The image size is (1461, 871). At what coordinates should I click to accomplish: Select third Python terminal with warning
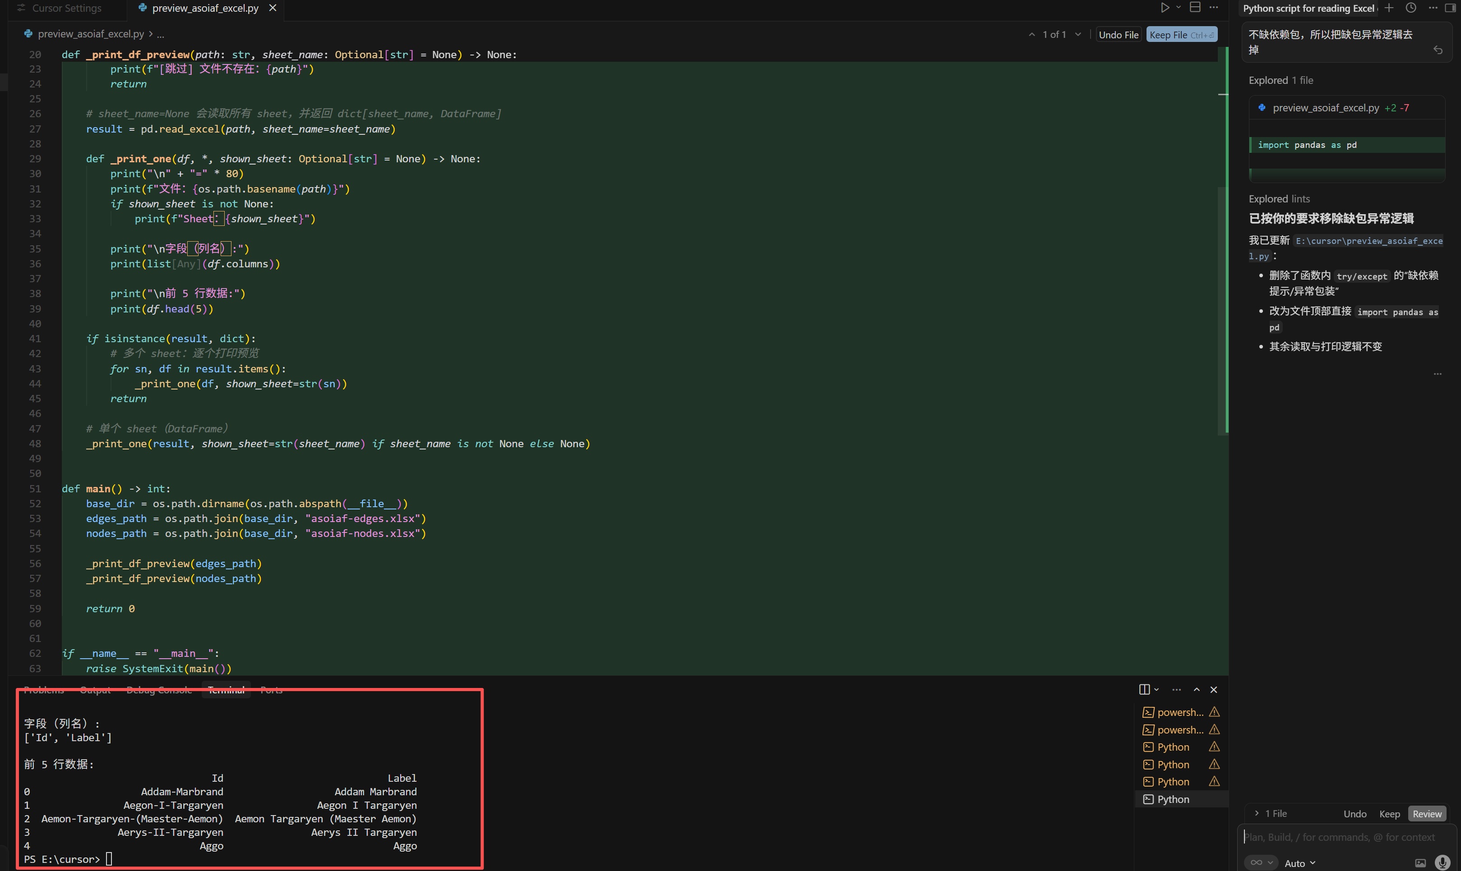click(1181, 782)
